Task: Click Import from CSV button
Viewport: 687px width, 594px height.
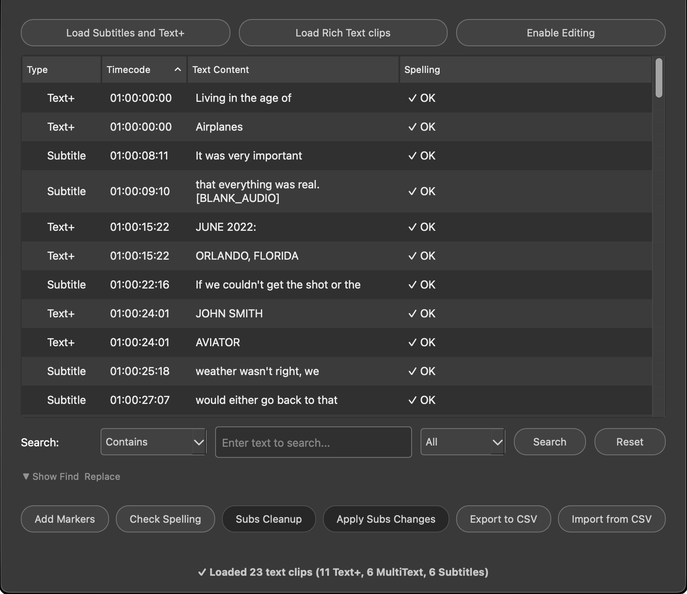Action: (x=611, y=519)
